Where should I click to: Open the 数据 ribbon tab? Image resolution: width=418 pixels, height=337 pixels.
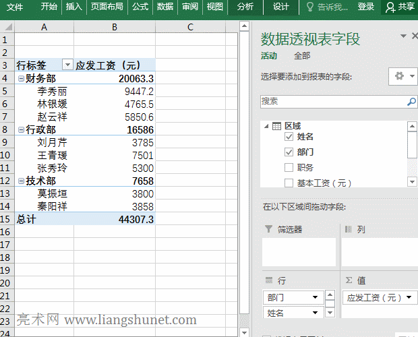coord(165,6)
